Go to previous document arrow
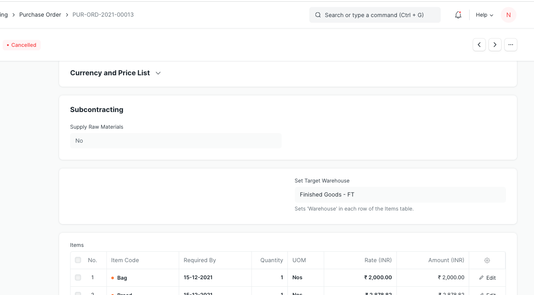Screen dimensions: 534x295 [x=479, y=45]
